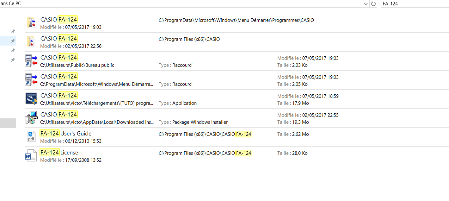Click the address bar showing Ce PC
This screenshot has width=449, height=201.
coord(181,4)
